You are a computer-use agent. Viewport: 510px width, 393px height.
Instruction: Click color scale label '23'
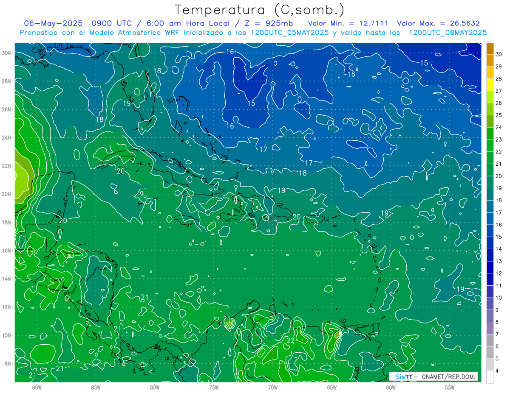click(x=499, y=139)
